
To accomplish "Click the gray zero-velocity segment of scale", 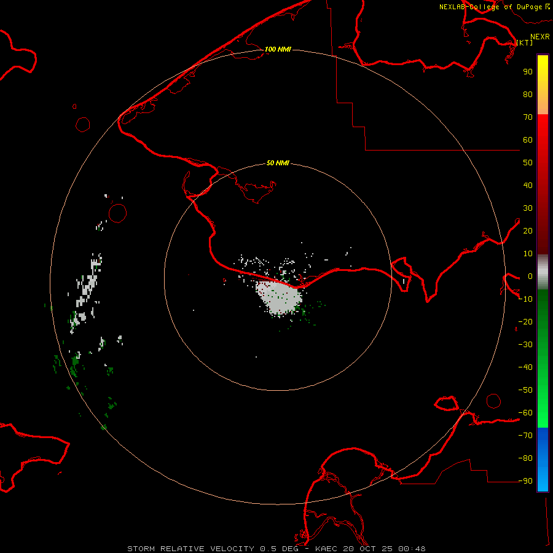I will (x=543, y=272).
